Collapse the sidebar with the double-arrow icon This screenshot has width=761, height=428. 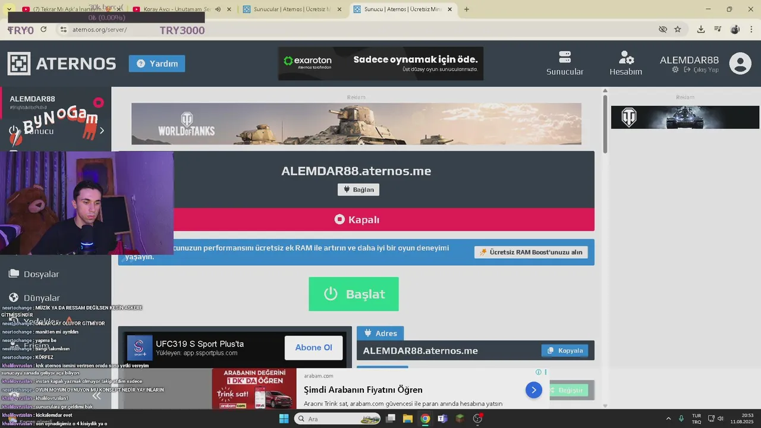96,396
